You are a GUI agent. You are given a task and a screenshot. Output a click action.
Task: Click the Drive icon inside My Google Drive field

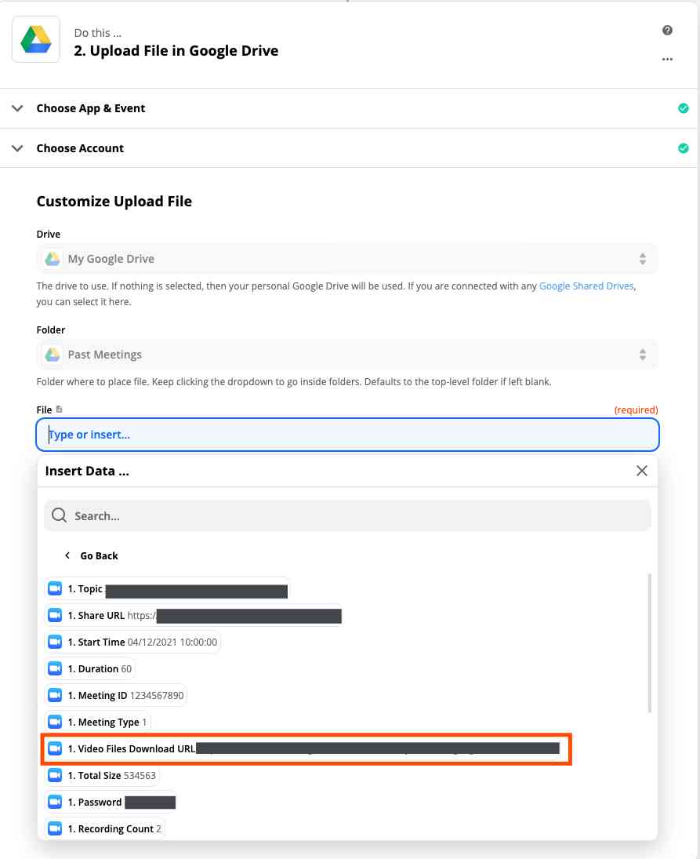point(52,258)
